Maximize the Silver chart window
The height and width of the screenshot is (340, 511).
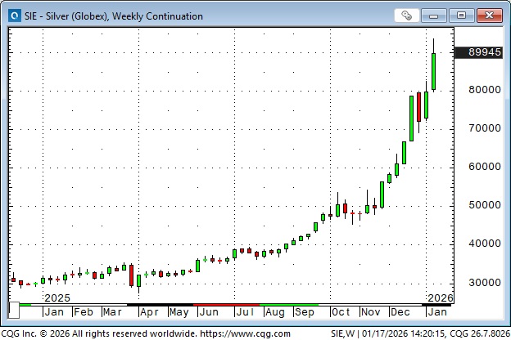tap(462, 15)
